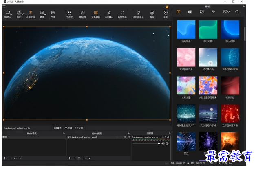Open the Studio (工作室) toolbar icon
Screen dimensions: 256x169
pos(69,13)
